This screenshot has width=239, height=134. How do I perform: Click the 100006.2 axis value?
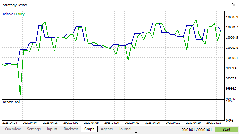(232, 27)
